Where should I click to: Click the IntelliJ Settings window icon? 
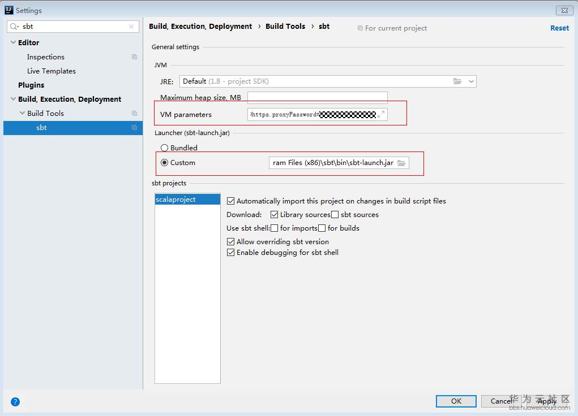click(x=9, y=10)
